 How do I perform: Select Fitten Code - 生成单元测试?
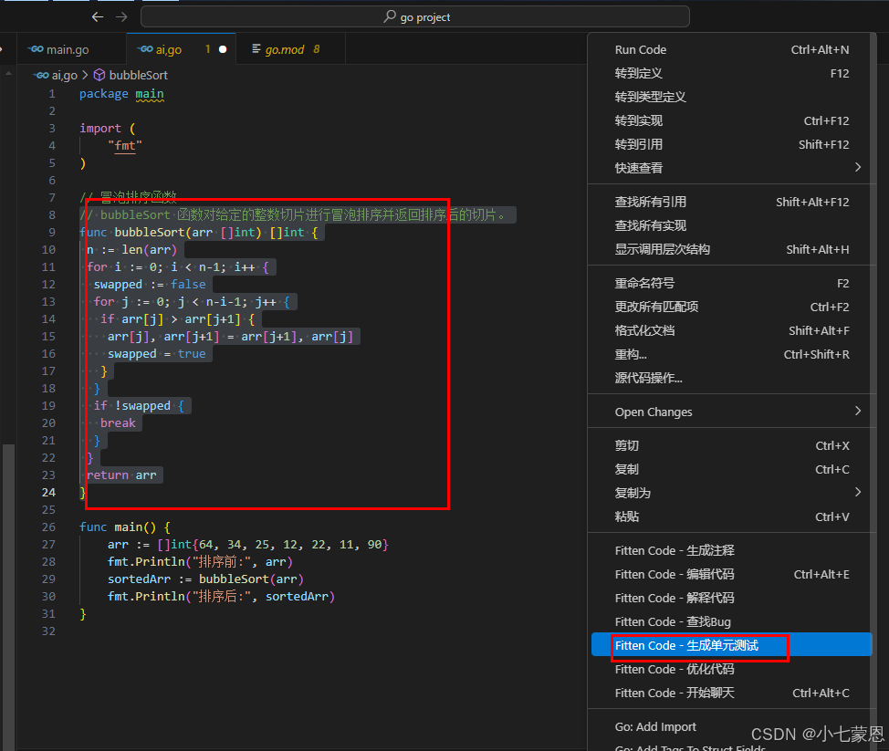pyautogui.click(x=686, y=646)
